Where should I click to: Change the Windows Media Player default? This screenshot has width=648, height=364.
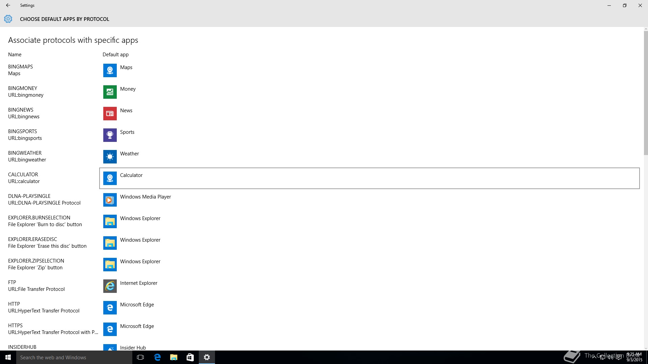(x=370, y=200)
